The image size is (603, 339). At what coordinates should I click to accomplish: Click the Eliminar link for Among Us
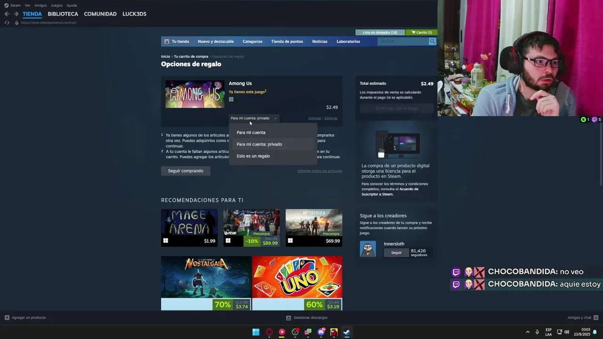(x=331, y=118)
